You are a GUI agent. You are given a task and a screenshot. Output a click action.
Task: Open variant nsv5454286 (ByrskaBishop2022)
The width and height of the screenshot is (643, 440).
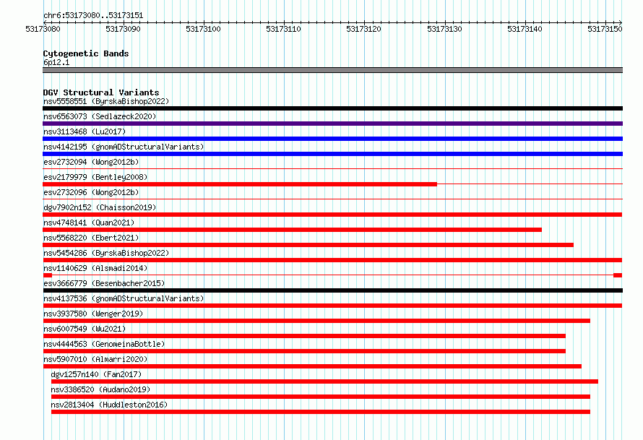(x=106, y=253)
